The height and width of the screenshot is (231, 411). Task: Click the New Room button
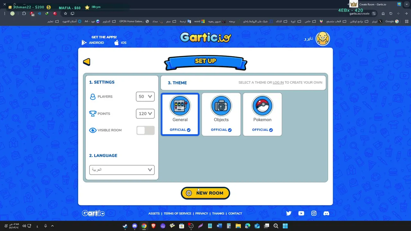205,193
